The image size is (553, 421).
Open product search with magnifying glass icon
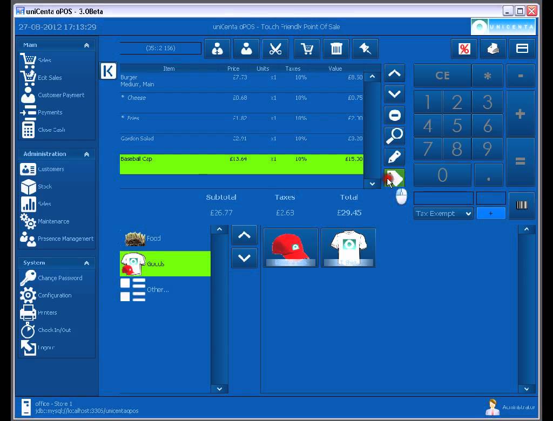pos(394,136)
